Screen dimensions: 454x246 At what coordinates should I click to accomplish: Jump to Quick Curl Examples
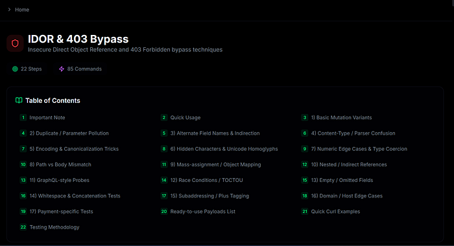[335, 211]
